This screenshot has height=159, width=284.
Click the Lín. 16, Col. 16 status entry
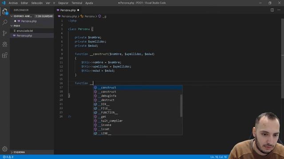[218, 157]
